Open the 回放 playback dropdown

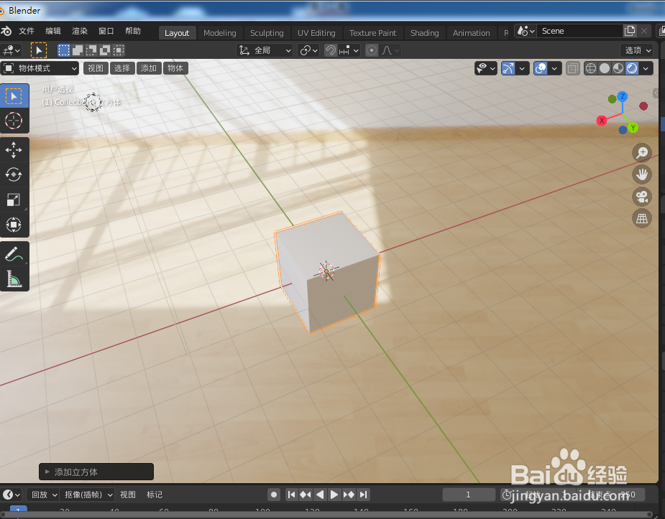(x=43, y=495)
